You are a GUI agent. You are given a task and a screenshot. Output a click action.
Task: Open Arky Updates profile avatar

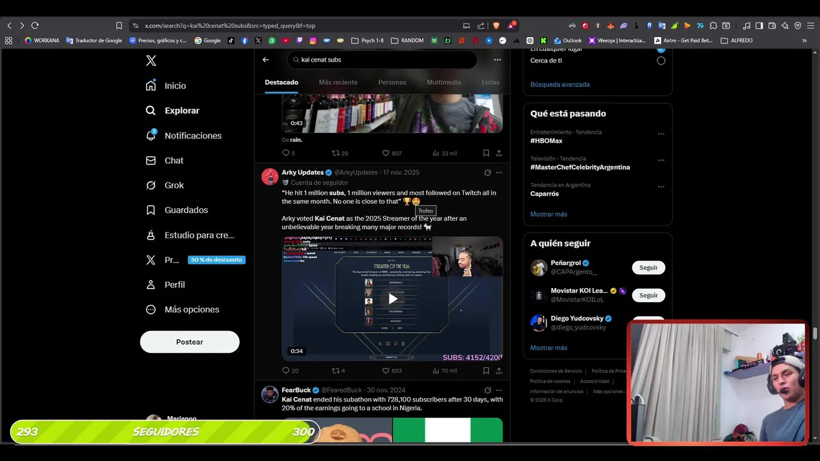[270, 177]
